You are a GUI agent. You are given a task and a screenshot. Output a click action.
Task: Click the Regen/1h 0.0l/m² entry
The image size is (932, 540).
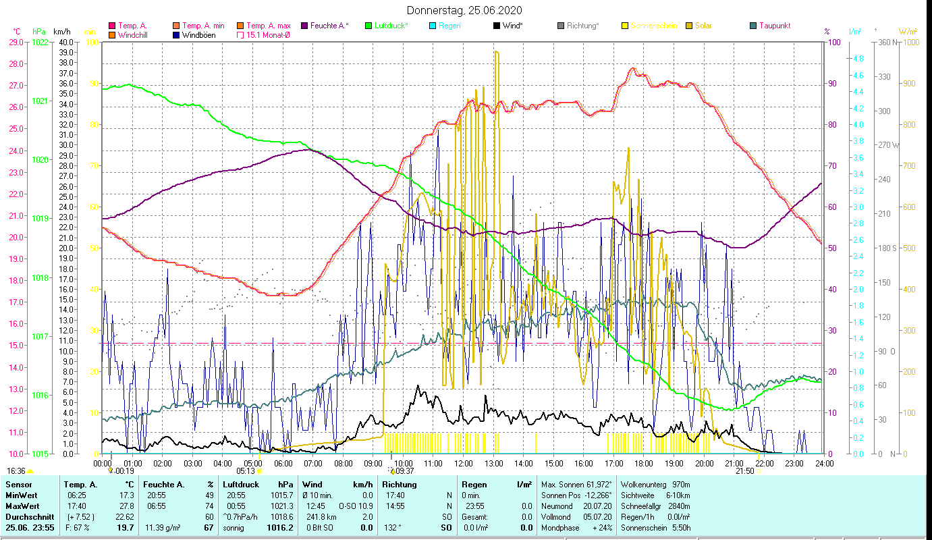coord(655,516)
